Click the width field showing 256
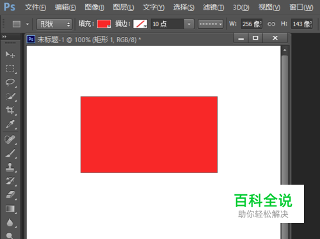The image size is (320, 239). 252,24
